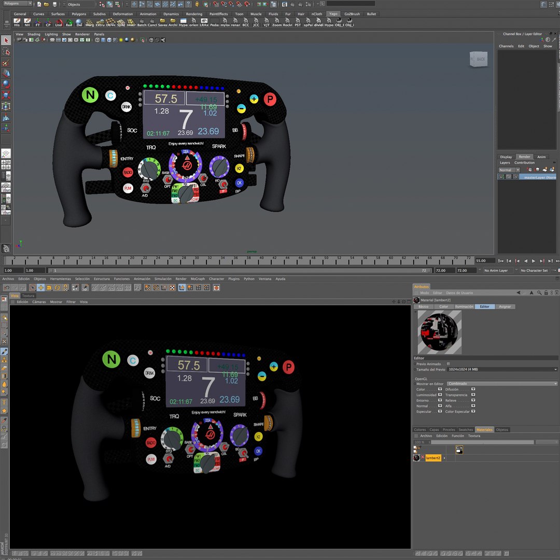Click the Maya range slider bar
560x560 pixels.
point(240,270)
